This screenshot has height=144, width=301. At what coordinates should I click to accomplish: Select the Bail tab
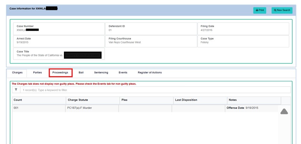[81, 73]
